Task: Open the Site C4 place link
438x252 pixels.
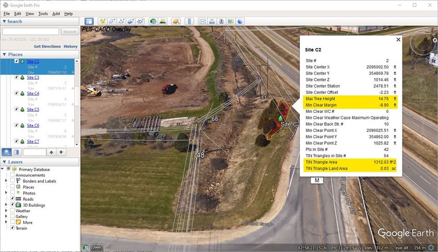Action: 33,93
